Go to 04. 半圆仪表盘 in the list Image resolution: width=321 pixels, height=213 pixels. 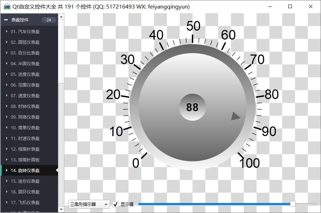pos(25,63)
